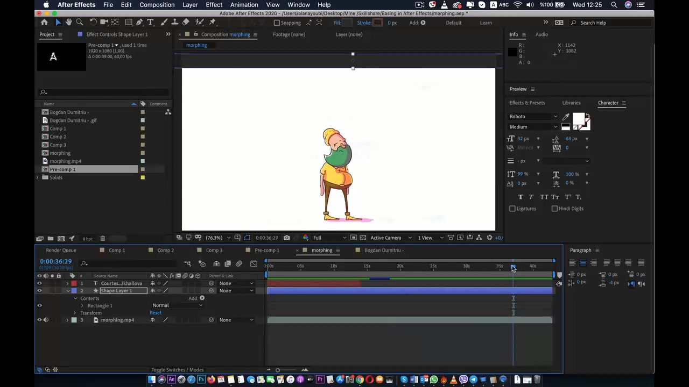Viewport: 689px width, 387px height.
Task: Click the Home icon in toolbar
Action: click(44, 23)
